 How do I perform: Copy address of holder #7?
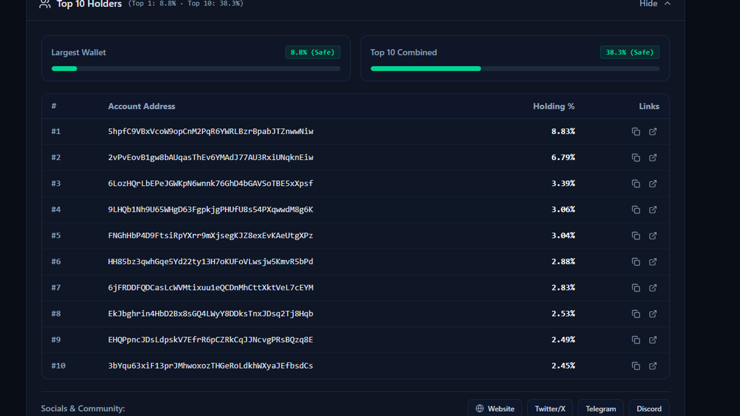click(x=636, y=288)
